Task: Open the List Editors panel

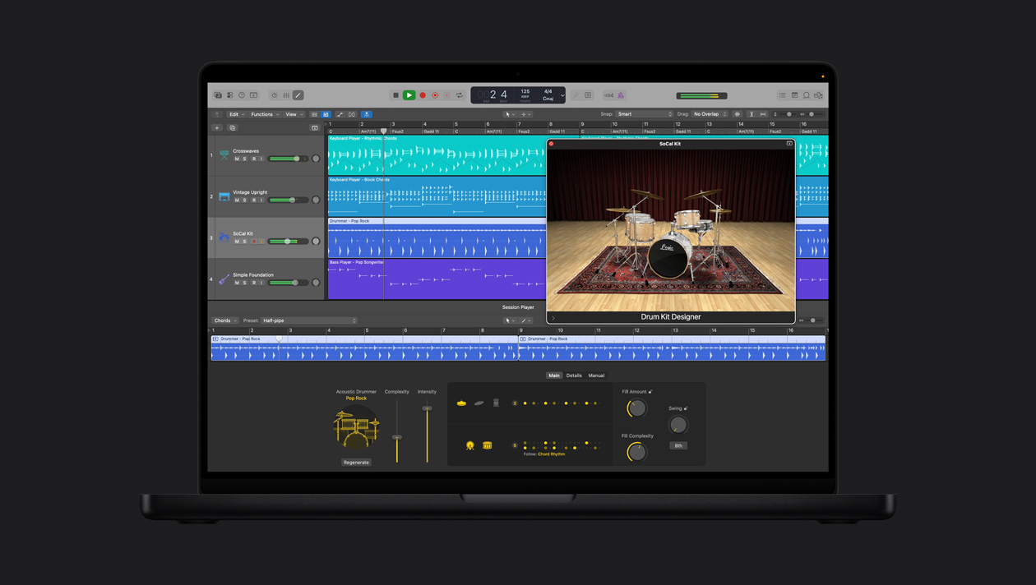Action: [782, 94]
